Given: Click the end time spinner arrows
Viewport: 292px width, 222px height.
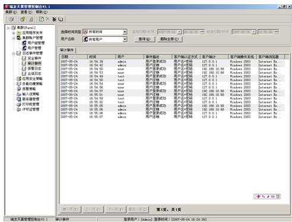Looking at the screenshot, I should pyautogui.click(x=277, y=32).
